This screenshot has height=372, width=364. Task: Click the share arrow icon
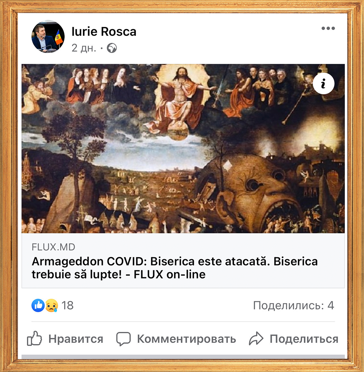pyautogui.click(x=256, y=339)
